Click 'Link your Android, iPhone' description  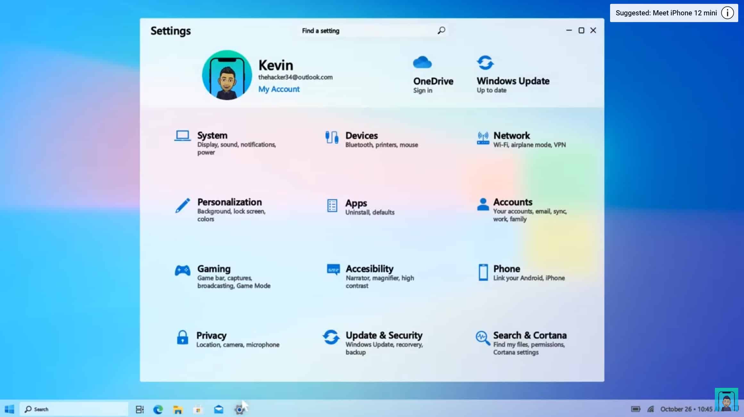tap(529, 278)
